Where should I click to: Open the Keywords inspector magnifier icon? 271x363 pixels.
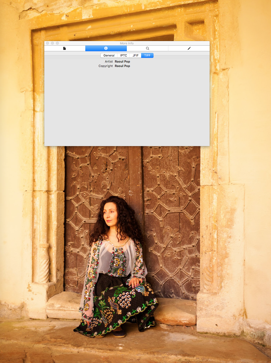pos(147,49)
